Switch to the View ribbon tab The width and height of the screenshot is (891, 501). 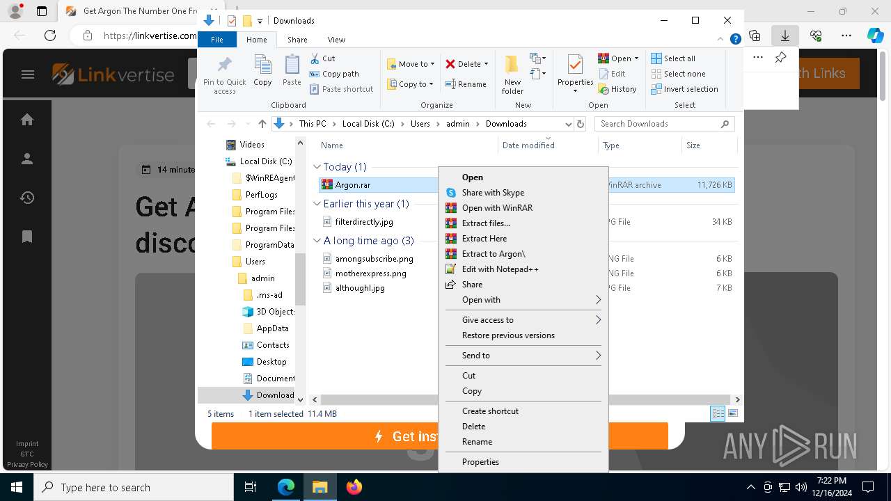336,40
